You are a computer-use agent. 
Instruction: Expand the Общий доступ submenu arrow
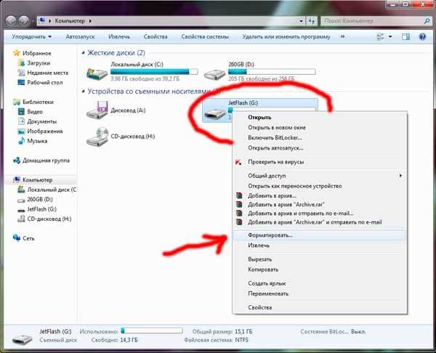[400, 176]
